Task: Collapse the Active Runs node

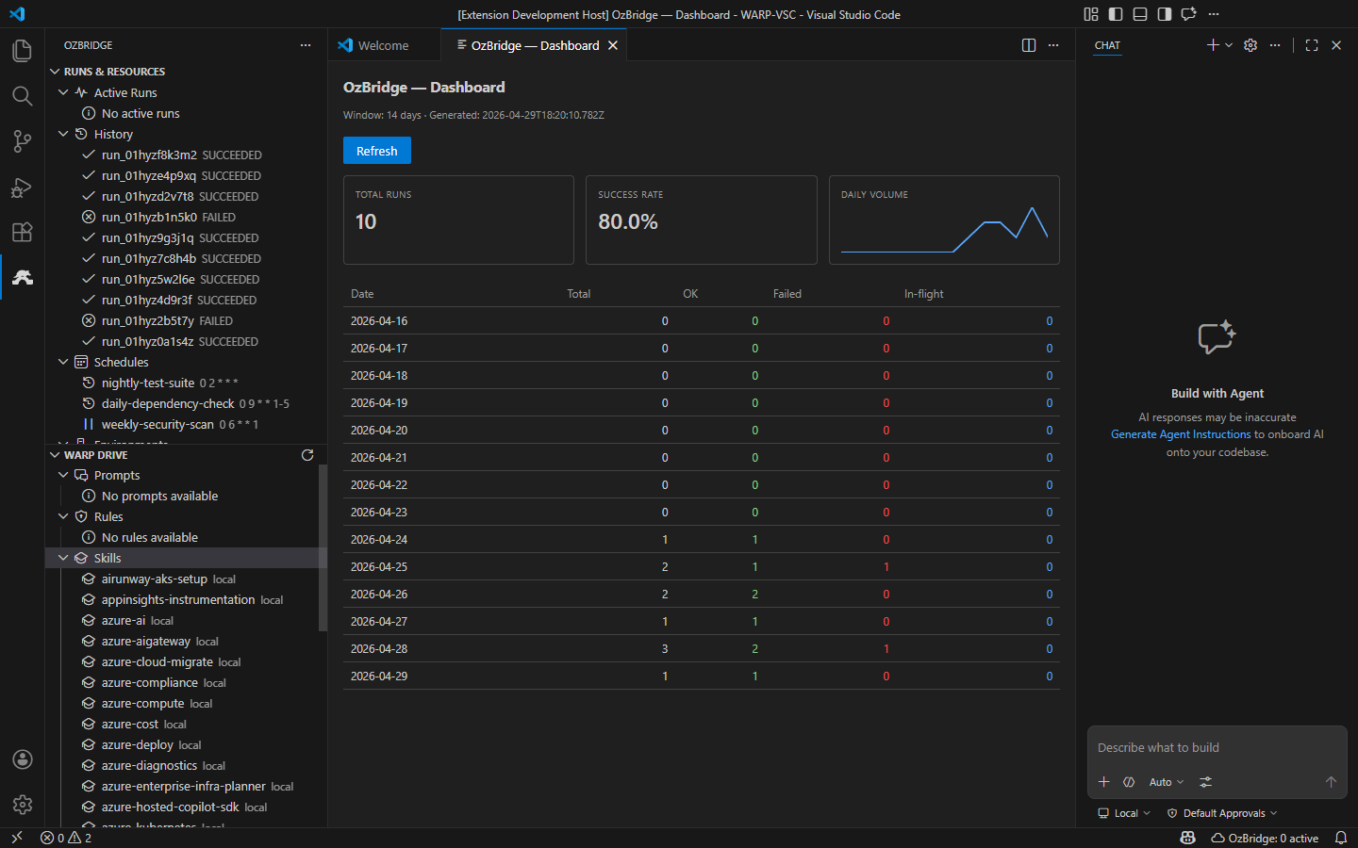Action: pos(63,92)
